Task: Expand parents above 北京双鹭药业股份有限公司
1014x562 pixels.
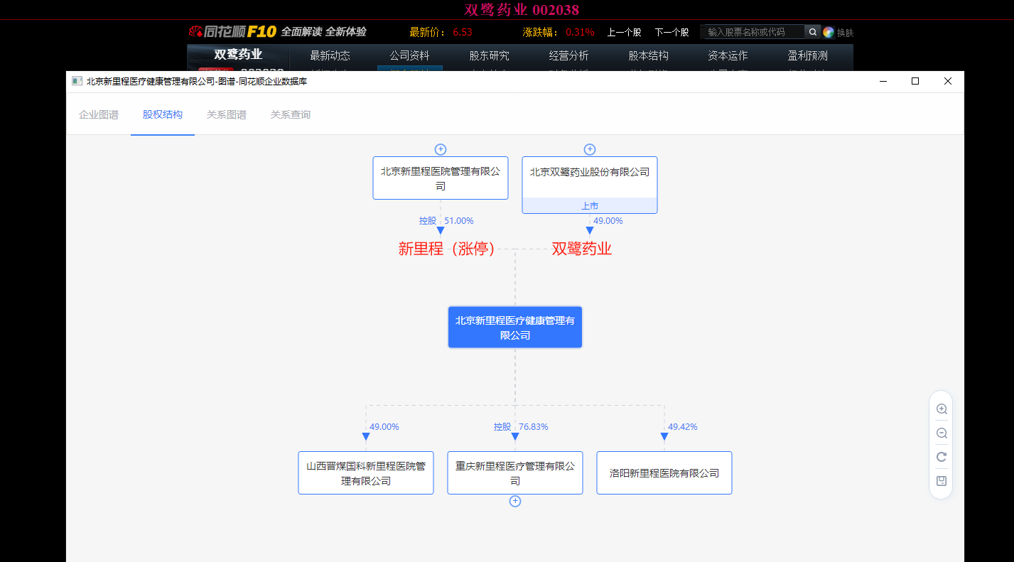Action: coord(590,149)
